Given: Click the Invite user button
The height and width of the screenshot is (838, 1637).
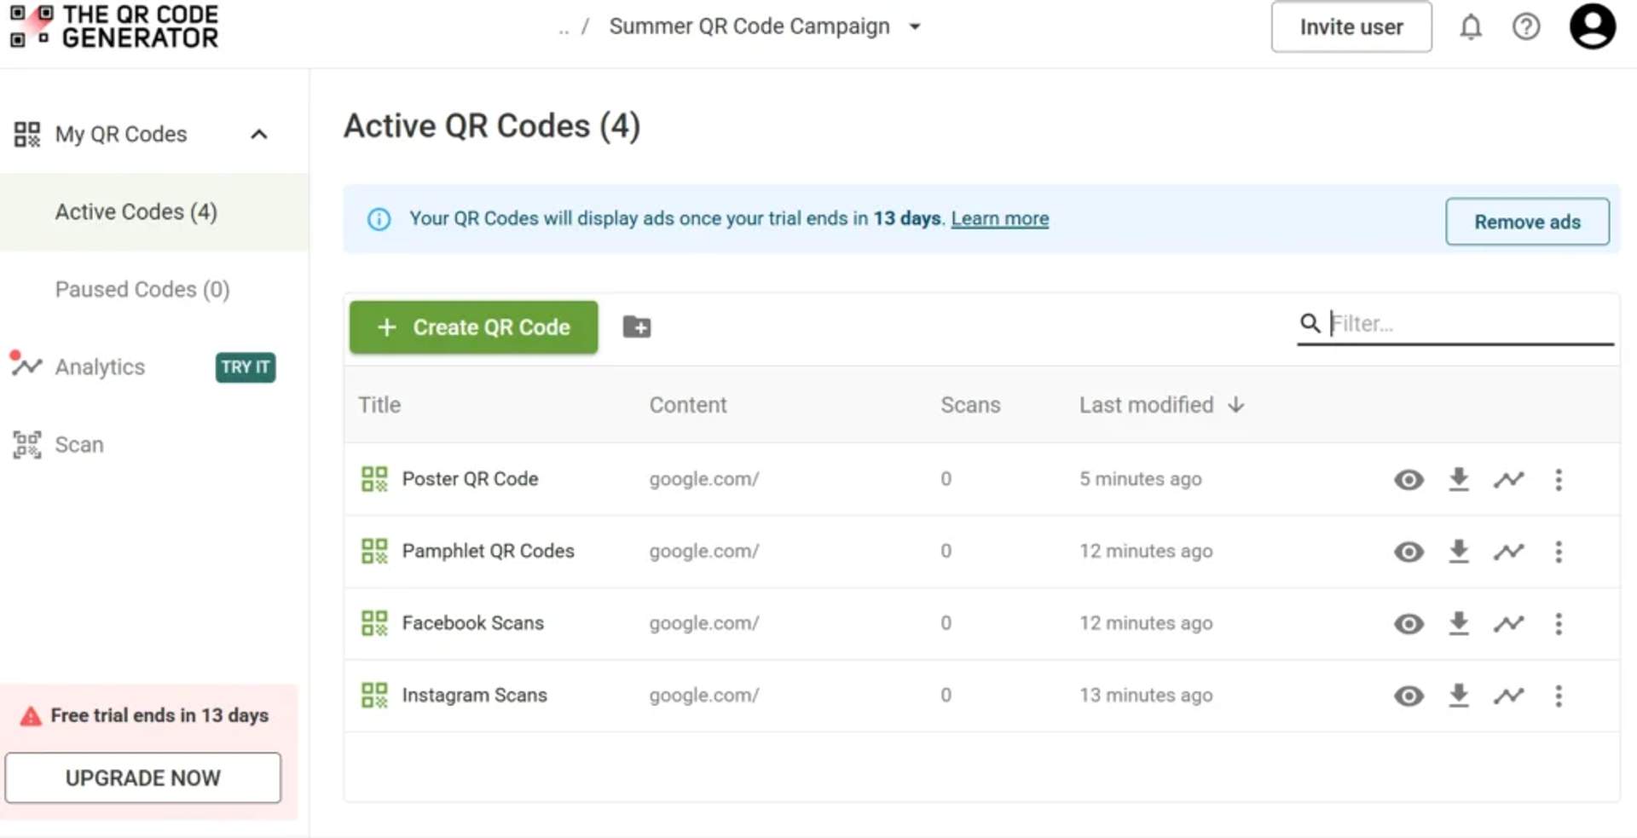Looking at the screenshot, I should (1351, 26).
